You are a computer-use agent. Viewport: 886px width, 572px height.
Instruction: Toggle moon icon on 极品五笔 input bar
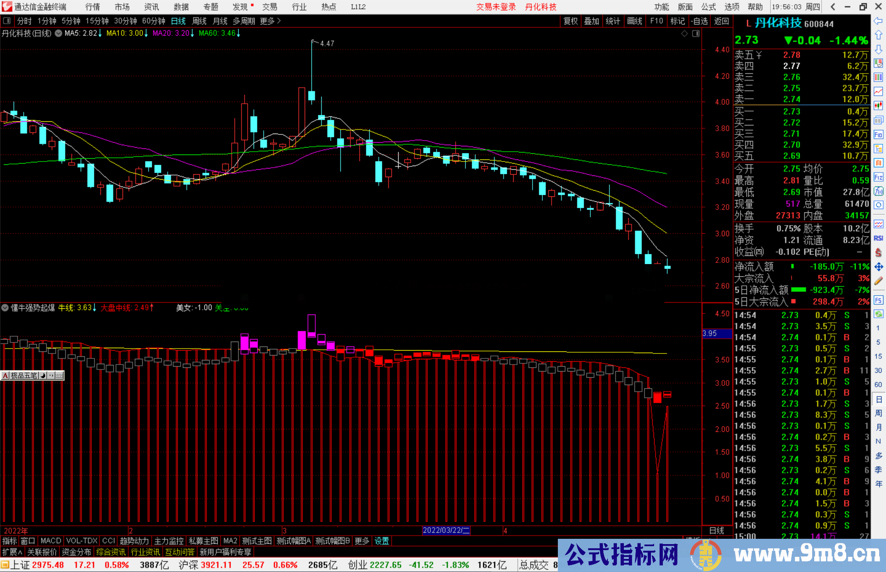(43, 376)
